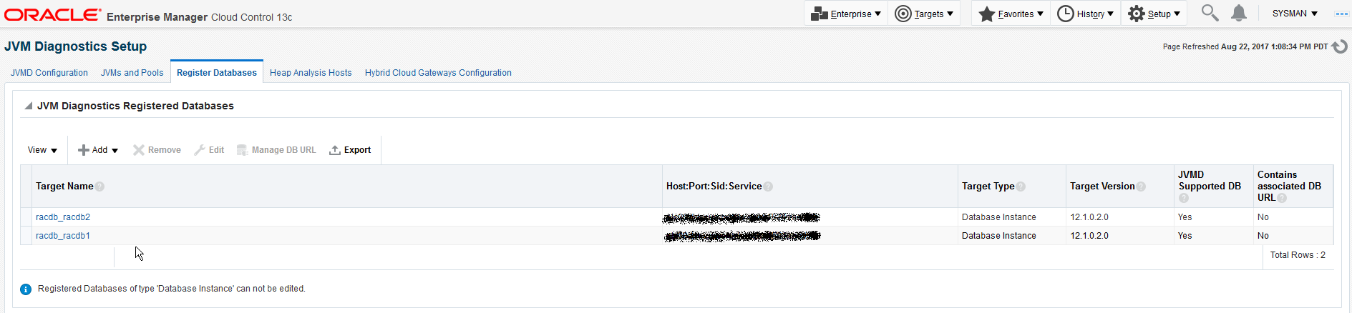
Task: Click the Host:Port:Sid:Service help icon
Action: (x=768, y=187)
